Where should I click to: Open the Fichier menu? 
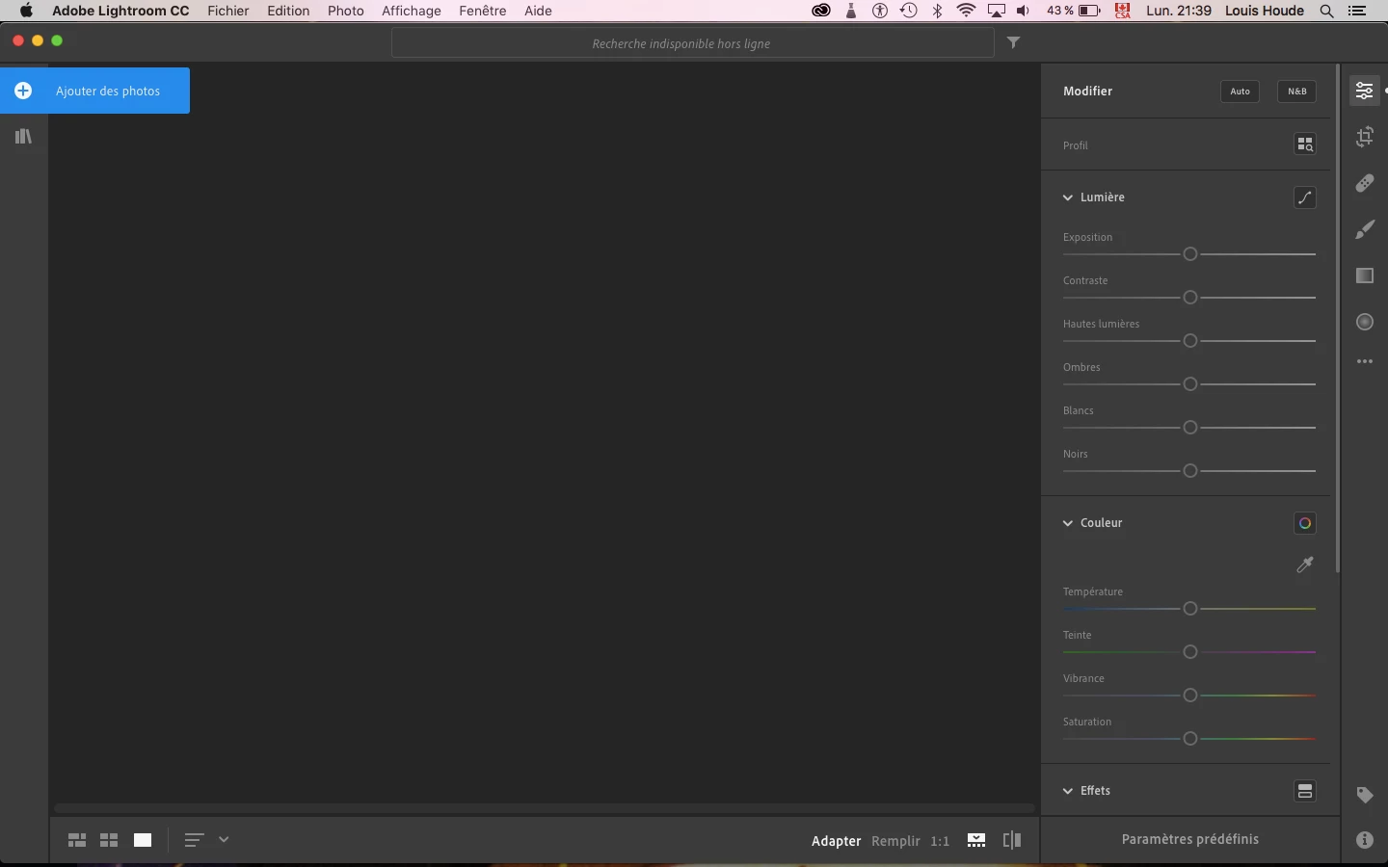(228, 11)
